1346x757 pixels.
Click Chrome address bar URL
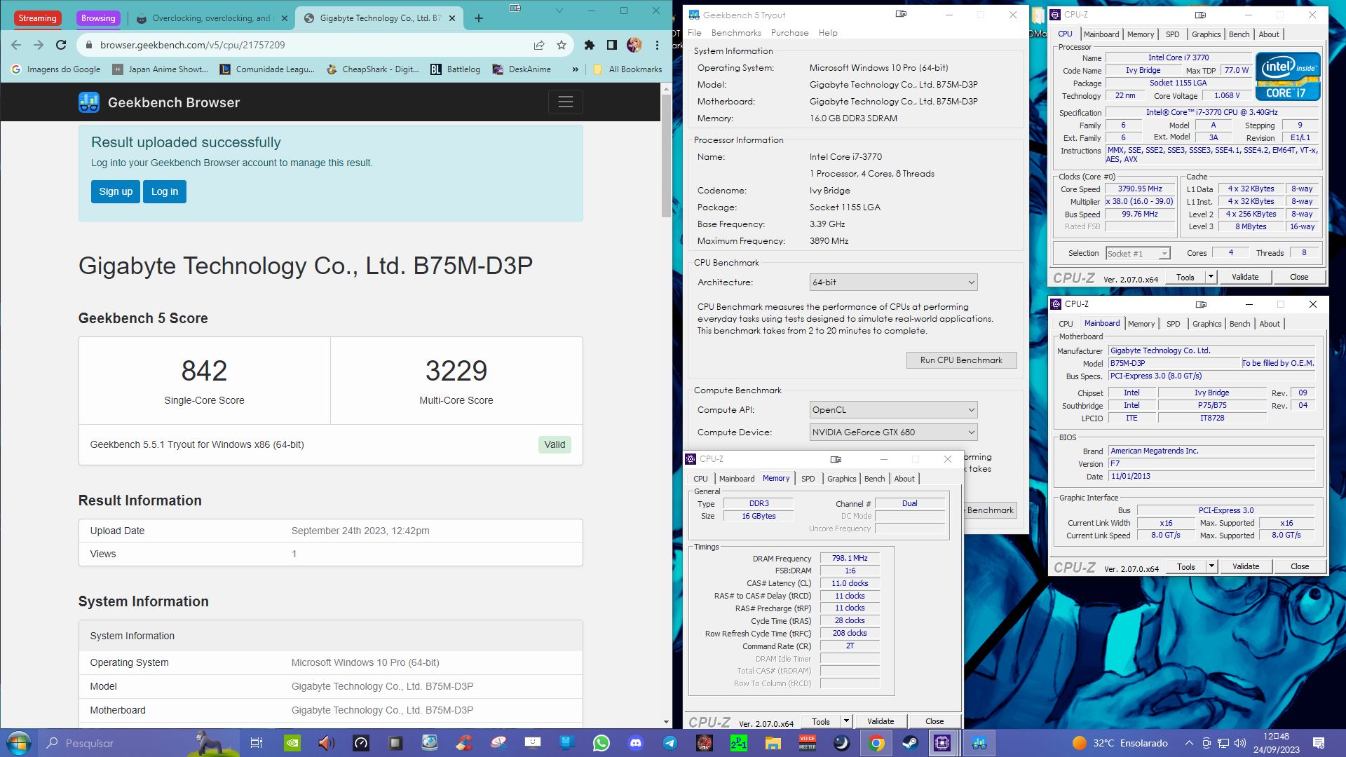point(193,45)
